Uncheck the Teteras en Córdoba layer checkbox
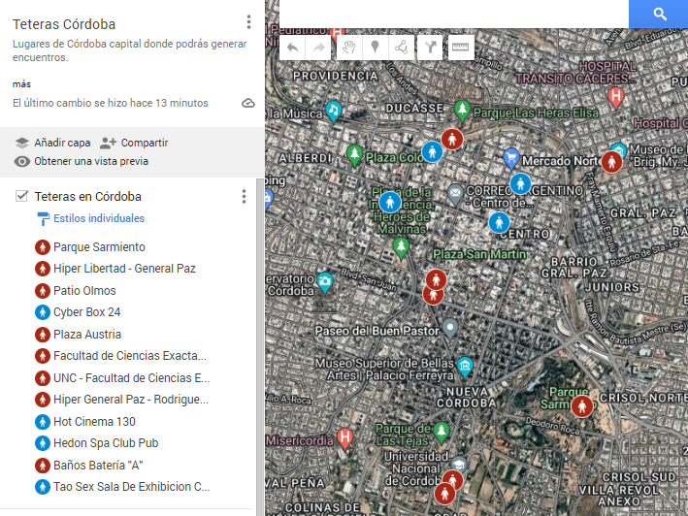This screenshot has height=516, width=688. [x=21, y=196]
